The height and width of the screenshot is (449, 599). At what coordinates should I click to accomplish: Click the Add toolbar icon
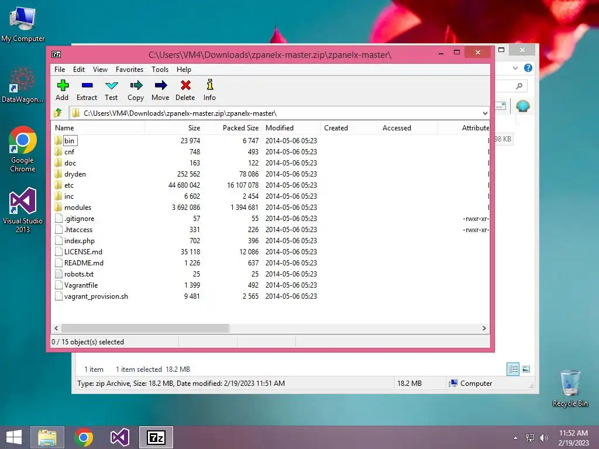click(62, 85)
